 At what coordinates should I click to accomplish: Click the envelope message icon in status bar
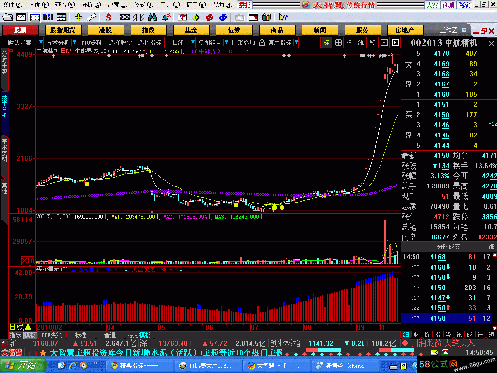[434, 353]
